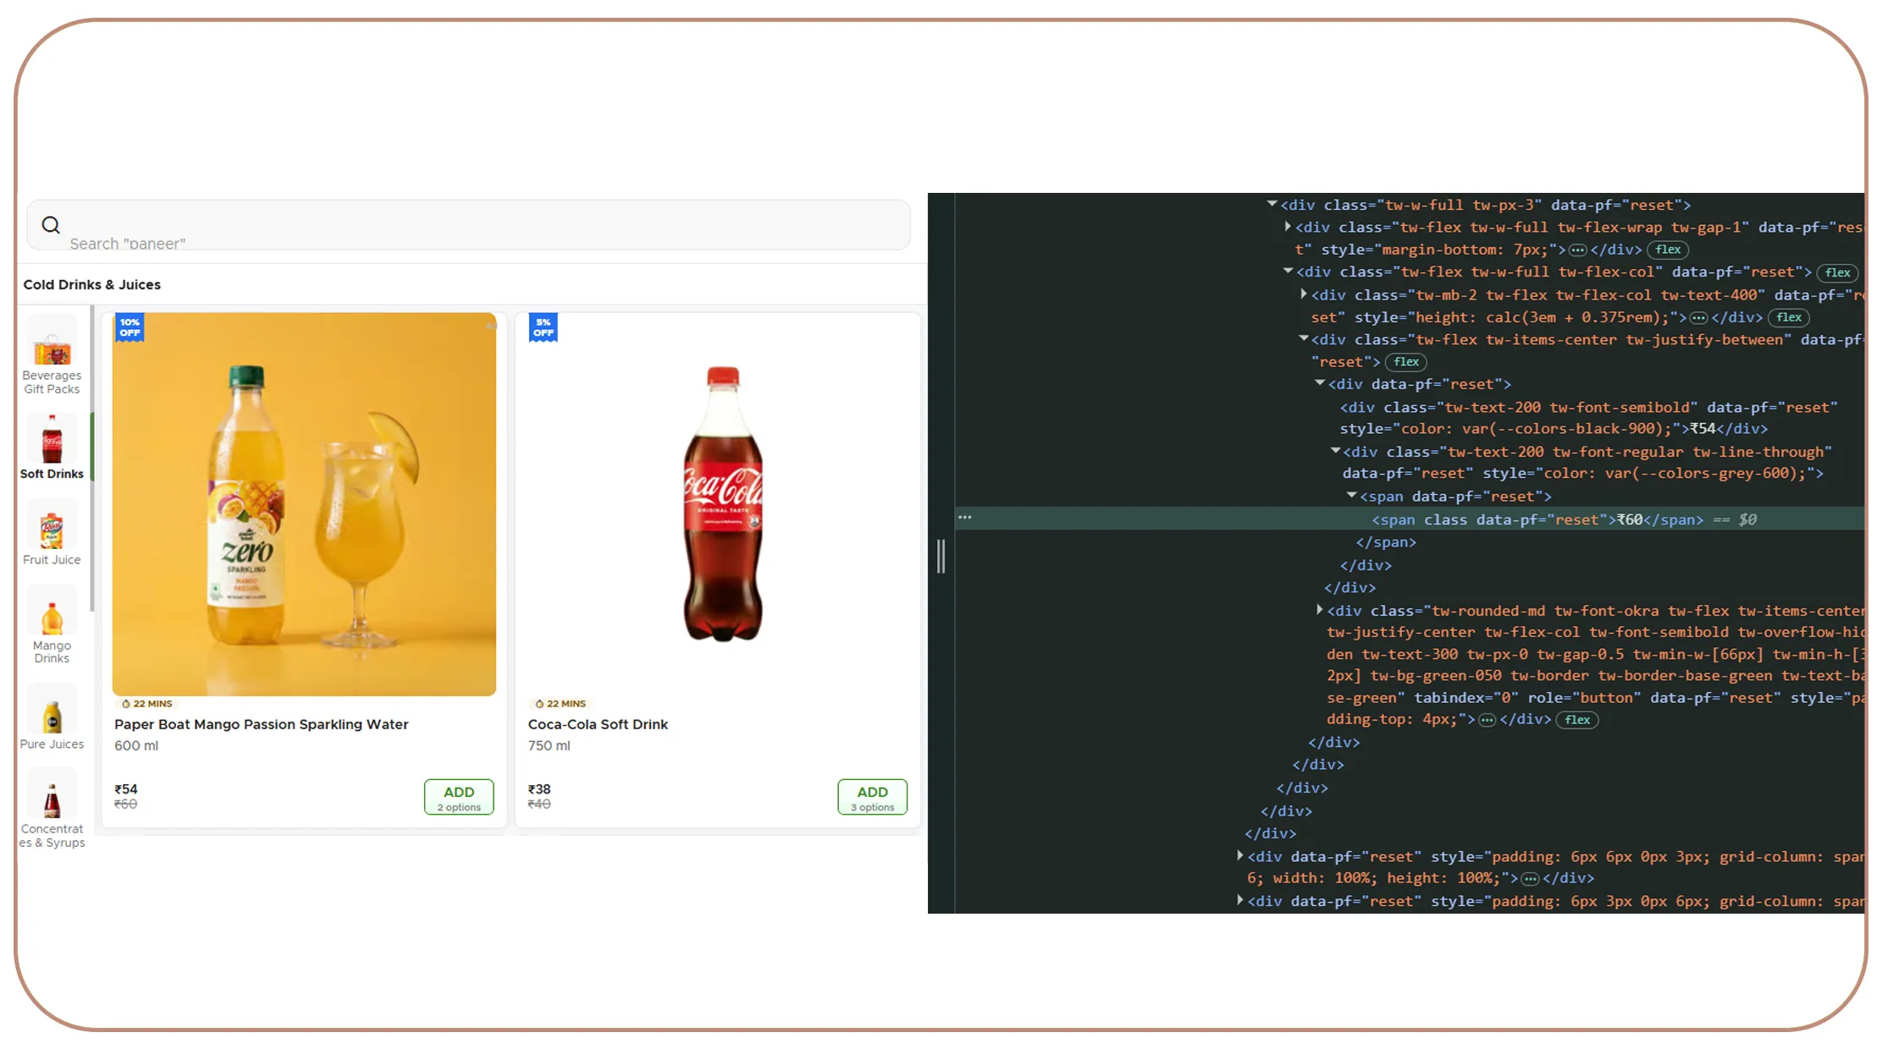Screen dimensions: 1882x1049
Task: Click the search magnifier icon
Action: [51, 225]
